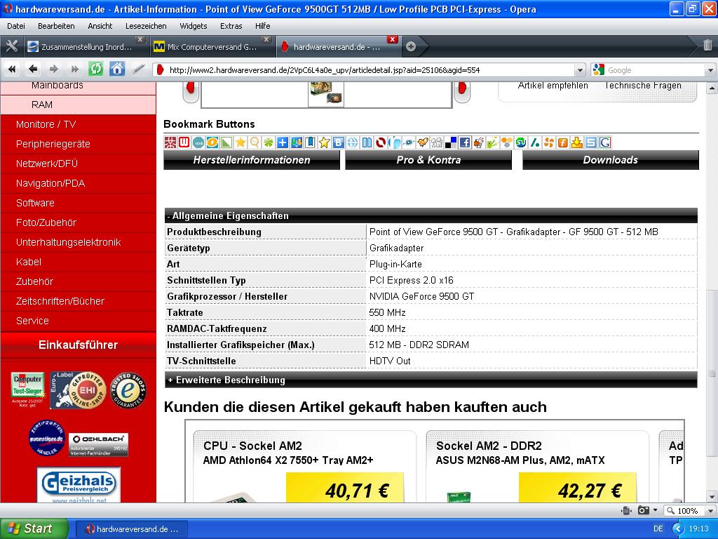Click the blue B bookmark icon

(x=339, y=142)
